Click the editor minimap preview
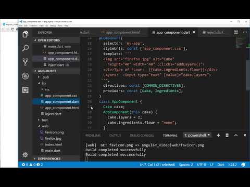This screenshot has width=250, height=187. [241, 43]
